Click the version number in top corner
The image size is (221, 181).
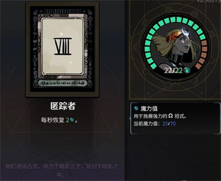coord(208,1)
